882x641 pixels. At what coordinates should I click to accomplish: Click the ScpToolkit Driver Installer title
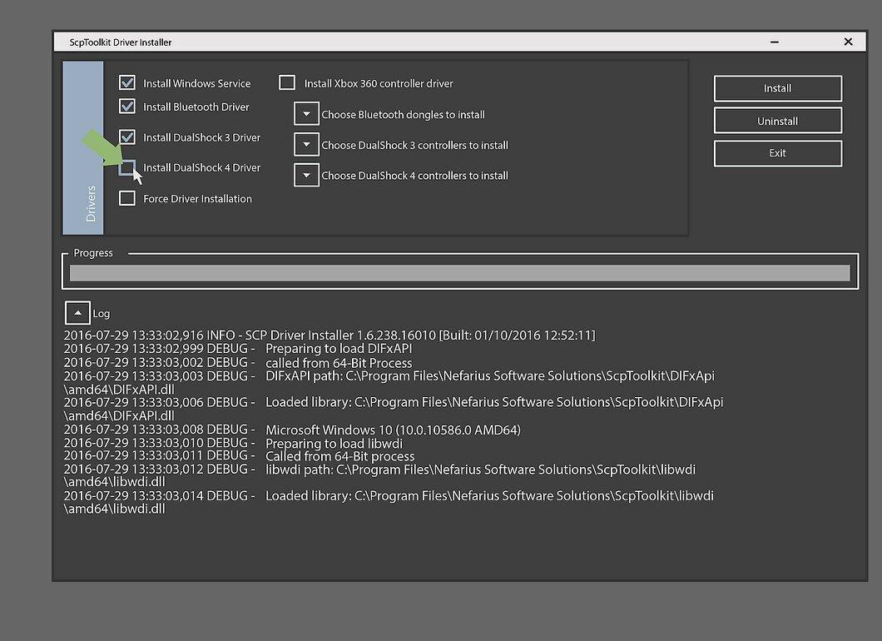pos(121,42)
